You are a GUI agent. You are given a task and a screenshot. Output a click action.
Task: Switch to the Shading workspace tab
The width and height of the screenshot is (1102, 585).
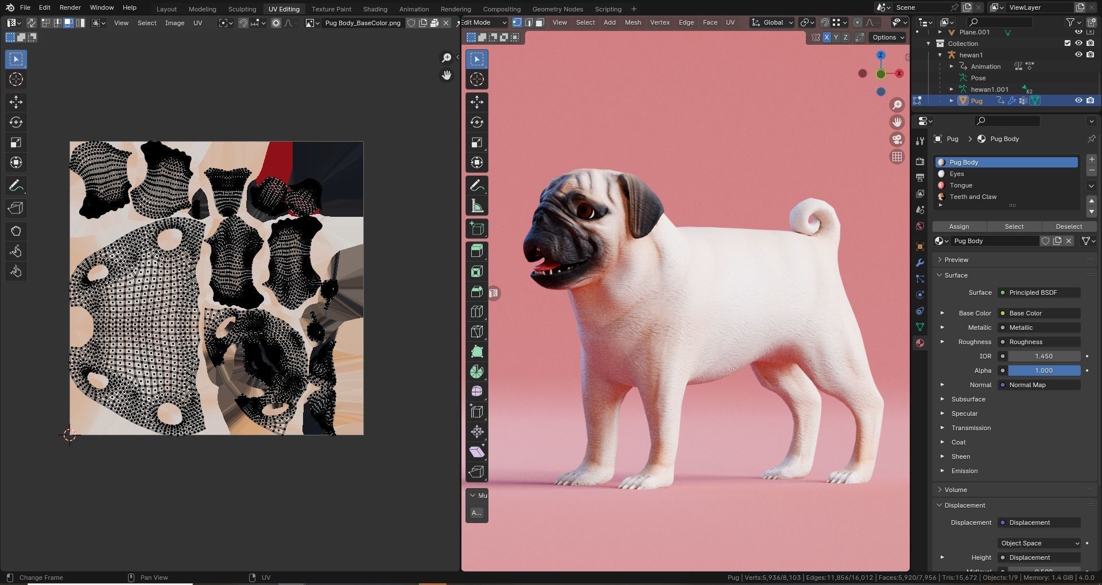coord(375,9)
